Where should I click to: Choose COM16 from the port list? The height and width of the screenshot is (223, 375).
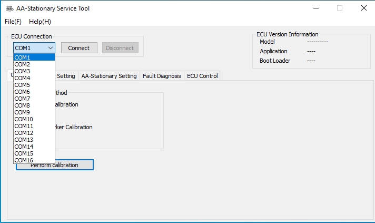[x=34, y=160]
